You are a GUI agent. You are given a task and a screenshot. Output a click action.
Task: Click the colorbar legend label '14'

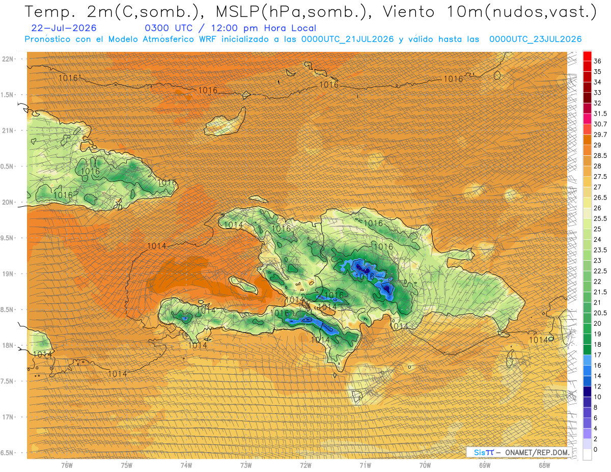click(598, 376)
